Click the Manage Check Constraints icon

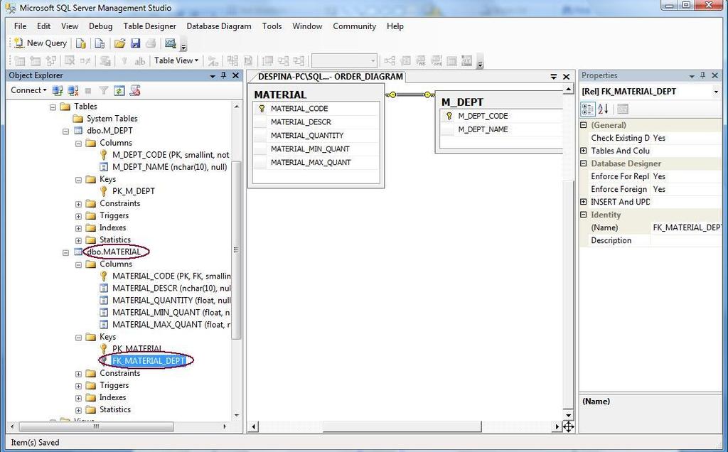(x=451, y=61)
